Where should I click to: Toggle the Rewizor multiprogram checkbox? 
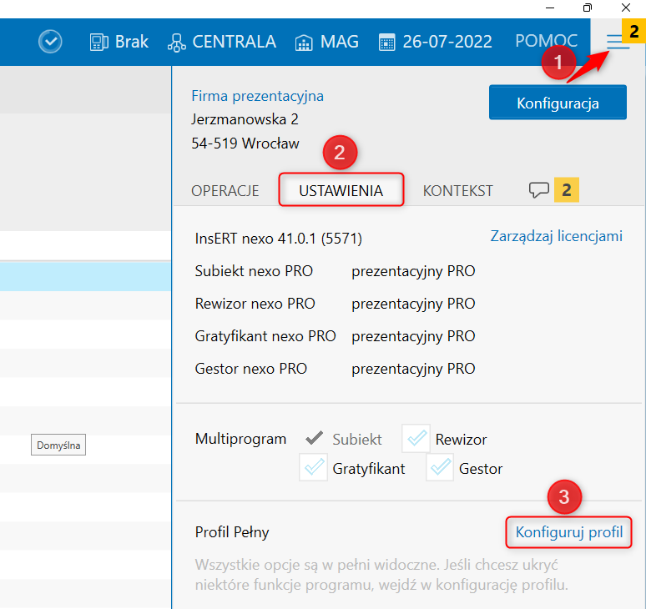416,439
